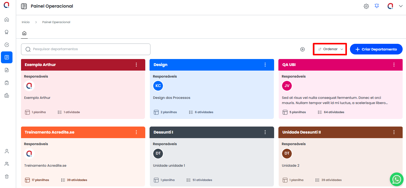Image resolution: width=406 pixels, height=188 pixels.
Task: Click the KC avatar in Design card
Action: (158, 86)
